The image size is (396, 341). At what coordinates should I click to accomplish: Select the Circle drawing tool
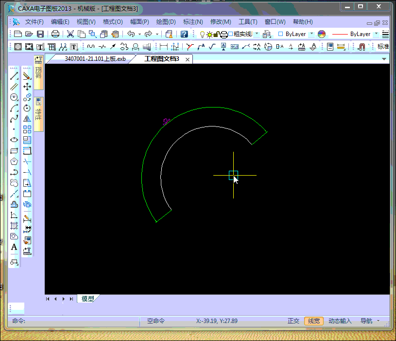point(14,97)
